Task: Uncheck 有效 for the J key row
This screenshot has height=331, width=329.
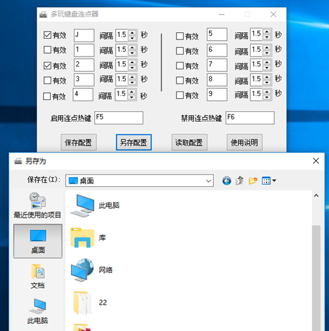Action: pyautogui.click(x=47, y=35)
